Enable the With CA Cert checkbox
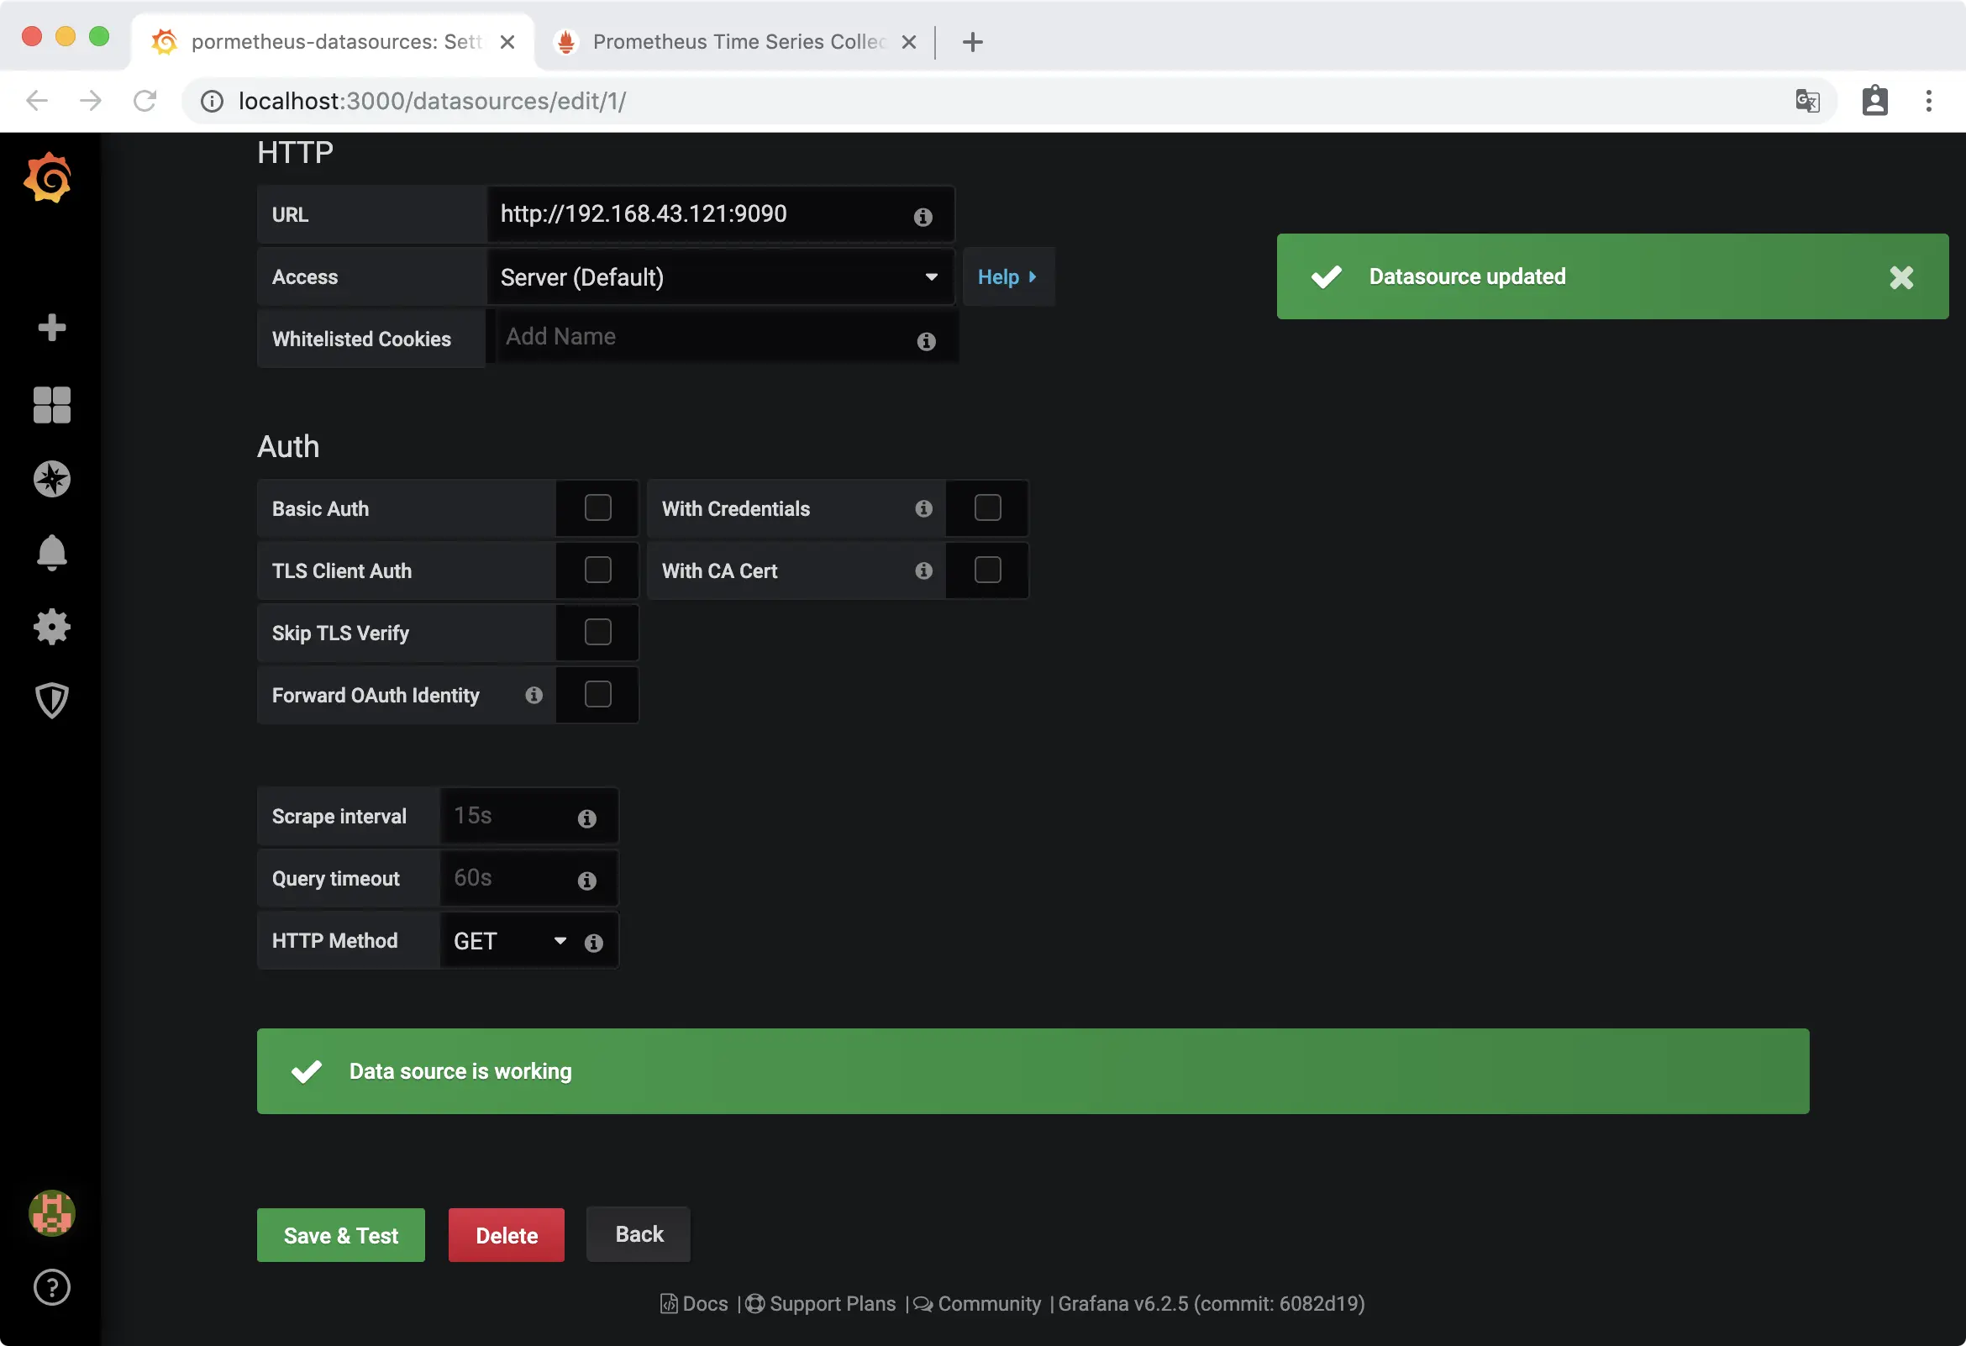 tap(987, 570)
